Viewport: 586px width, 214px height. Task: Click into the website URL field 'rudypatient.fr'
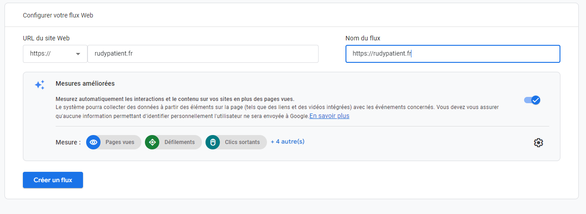click(203, 54)
